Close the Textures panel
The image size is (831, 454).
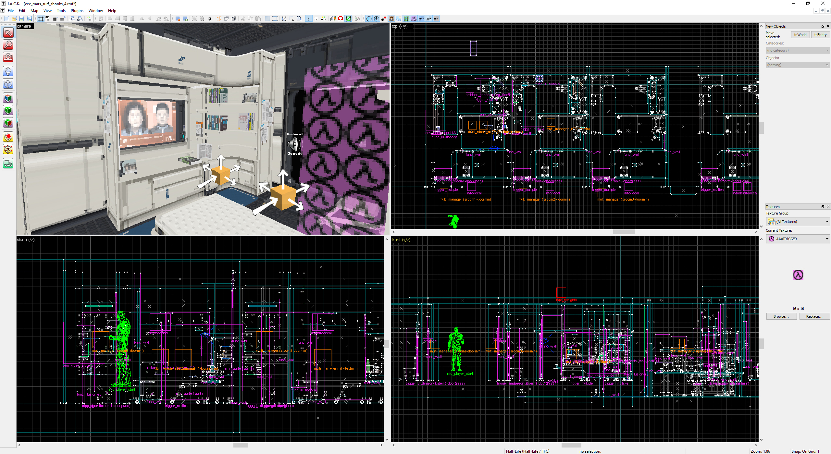[x=828, y=207]
